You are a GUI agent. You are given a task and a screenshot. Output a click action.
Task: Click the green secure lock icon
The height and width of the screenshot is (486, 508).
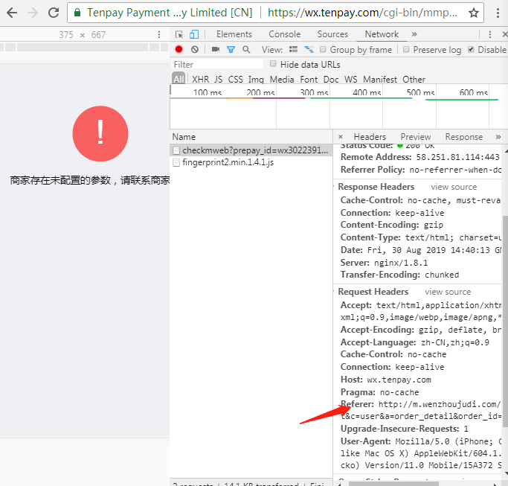[77, 13]
